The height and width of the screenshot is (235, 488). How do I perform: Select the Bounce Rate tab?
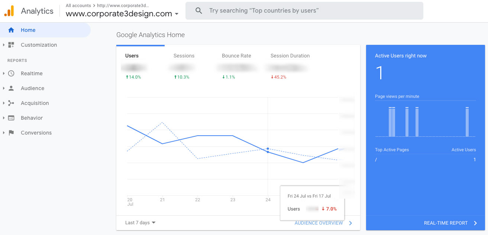pyautogui.click(x=236, y=56)
